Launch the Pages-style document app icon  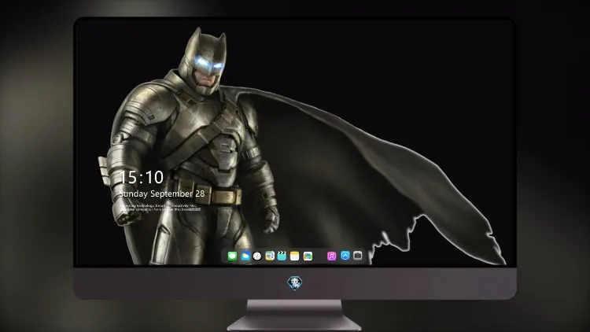click(x=270, y=256)
